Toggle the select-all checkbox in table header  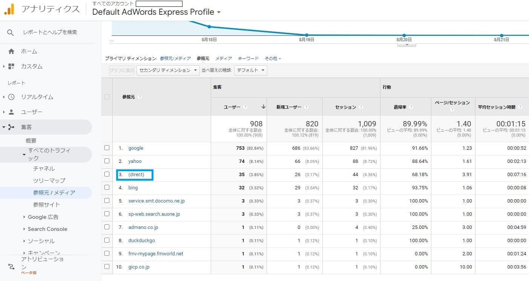point(107,97)
